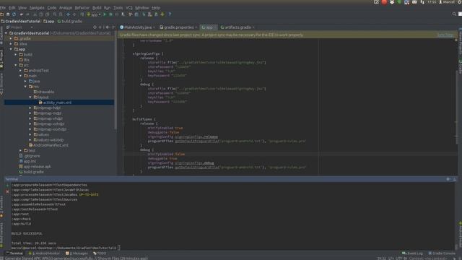Click the Undo arrow icon in toolbar

point(22,14)
